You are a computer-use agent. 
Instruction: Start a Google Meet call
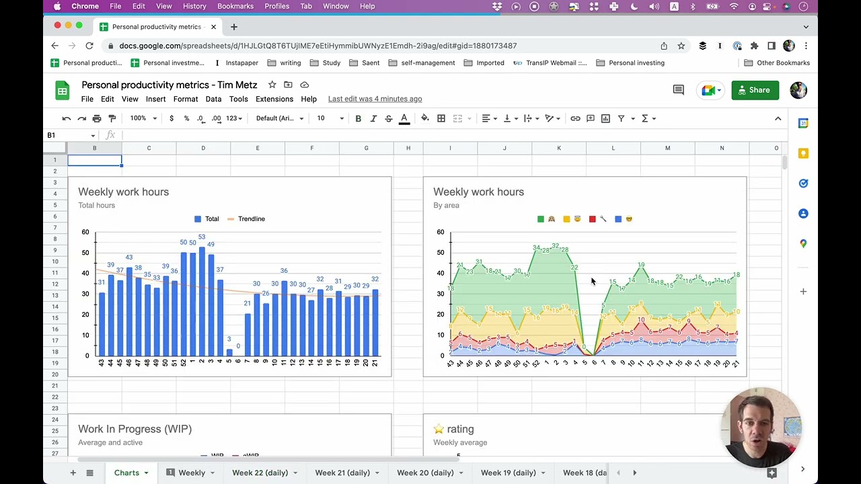coord(710,90)
